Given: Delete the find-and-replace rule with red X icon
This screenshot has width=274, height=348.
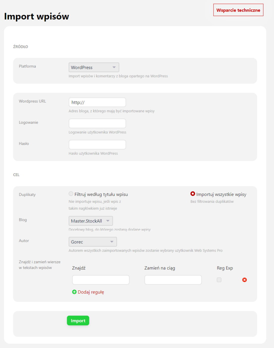Looking at the screenshot, I should (x=245, y=280).
